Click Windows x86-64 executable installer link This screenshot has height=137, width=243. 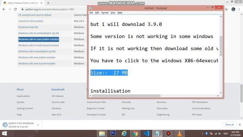point(39,39)
